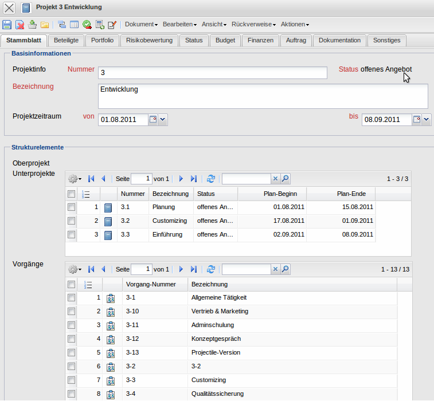Expand the gear settings menu in Vorgänge
The width and height of the screenshot is (434, 401).
point(75,269)
